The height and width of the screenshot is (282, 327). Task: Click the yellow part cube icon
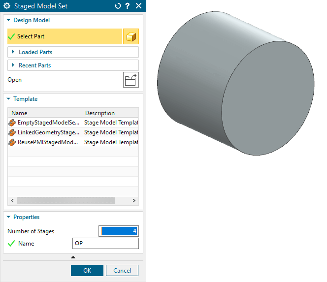(131, 36)
